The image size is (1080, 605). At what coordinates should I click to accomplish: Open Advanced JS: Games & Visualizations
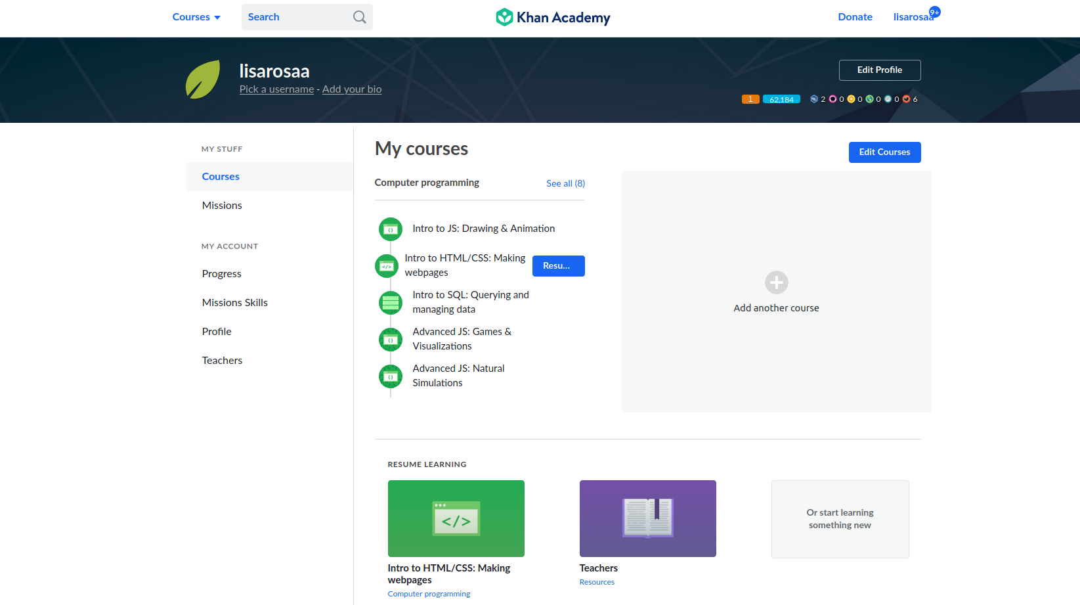[462, 339]
